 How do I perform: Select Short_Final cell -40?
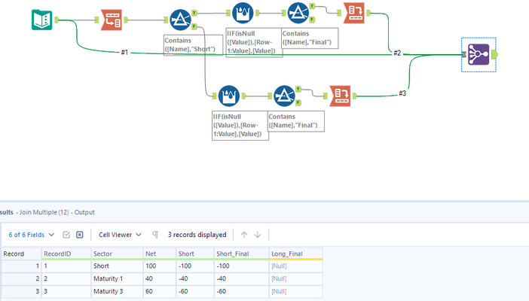pyautogui.click(x=242, y=278)
